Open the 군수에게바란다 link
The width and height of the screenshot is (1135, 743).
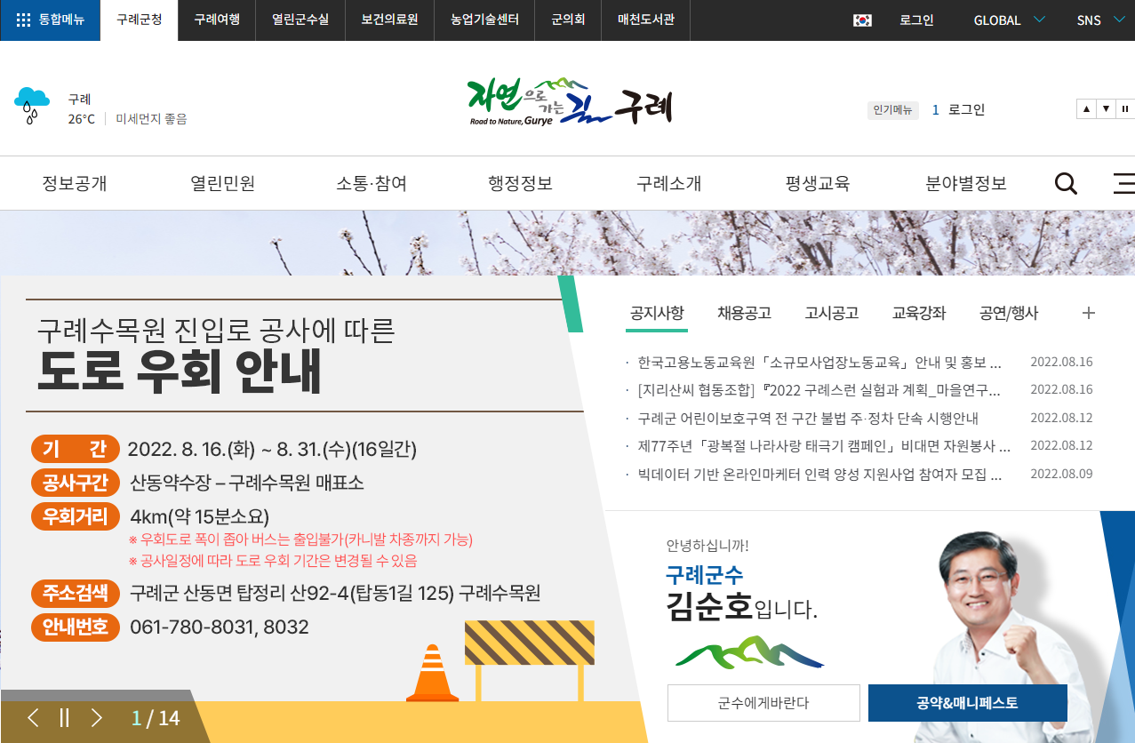pyautogui.click(x=763, y=702)
